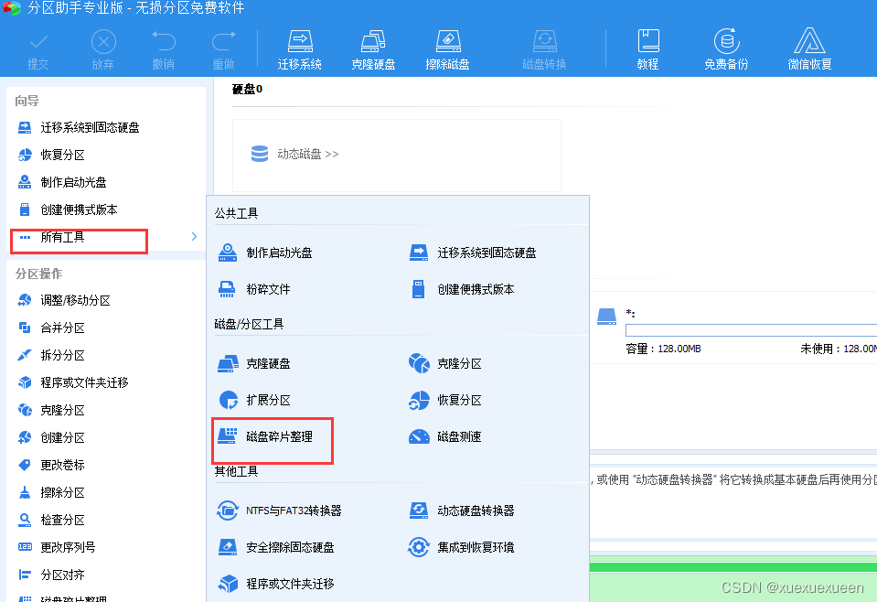Click 制作启动光盘 in the 公共工具 popup
Screen dimensions: 877x602
(265, 253)
